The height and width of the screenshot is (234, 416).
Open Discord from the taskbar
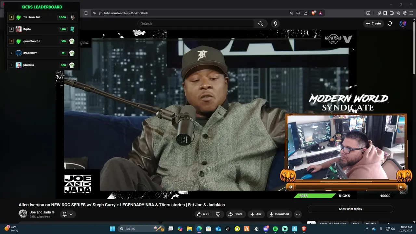266,229
